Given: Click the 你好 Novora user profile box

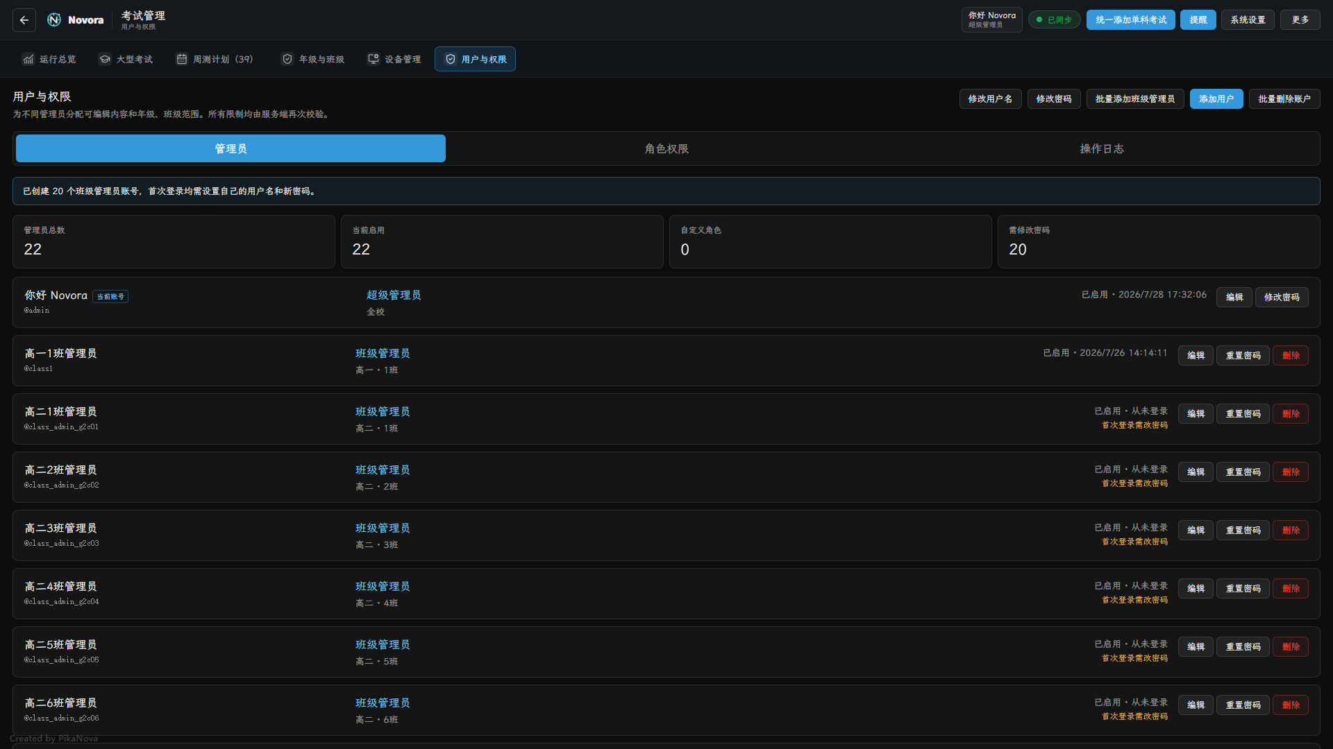Looking at the screenshot, I should point(991,20).
